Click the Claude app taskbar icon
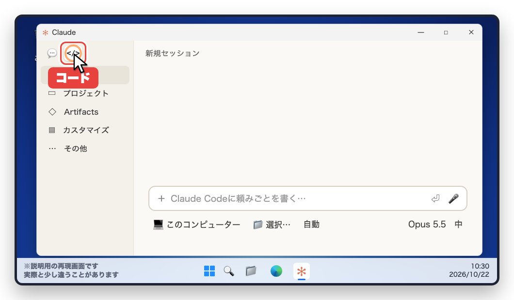Screen dimensions: 514x300 tap(301, 271)
